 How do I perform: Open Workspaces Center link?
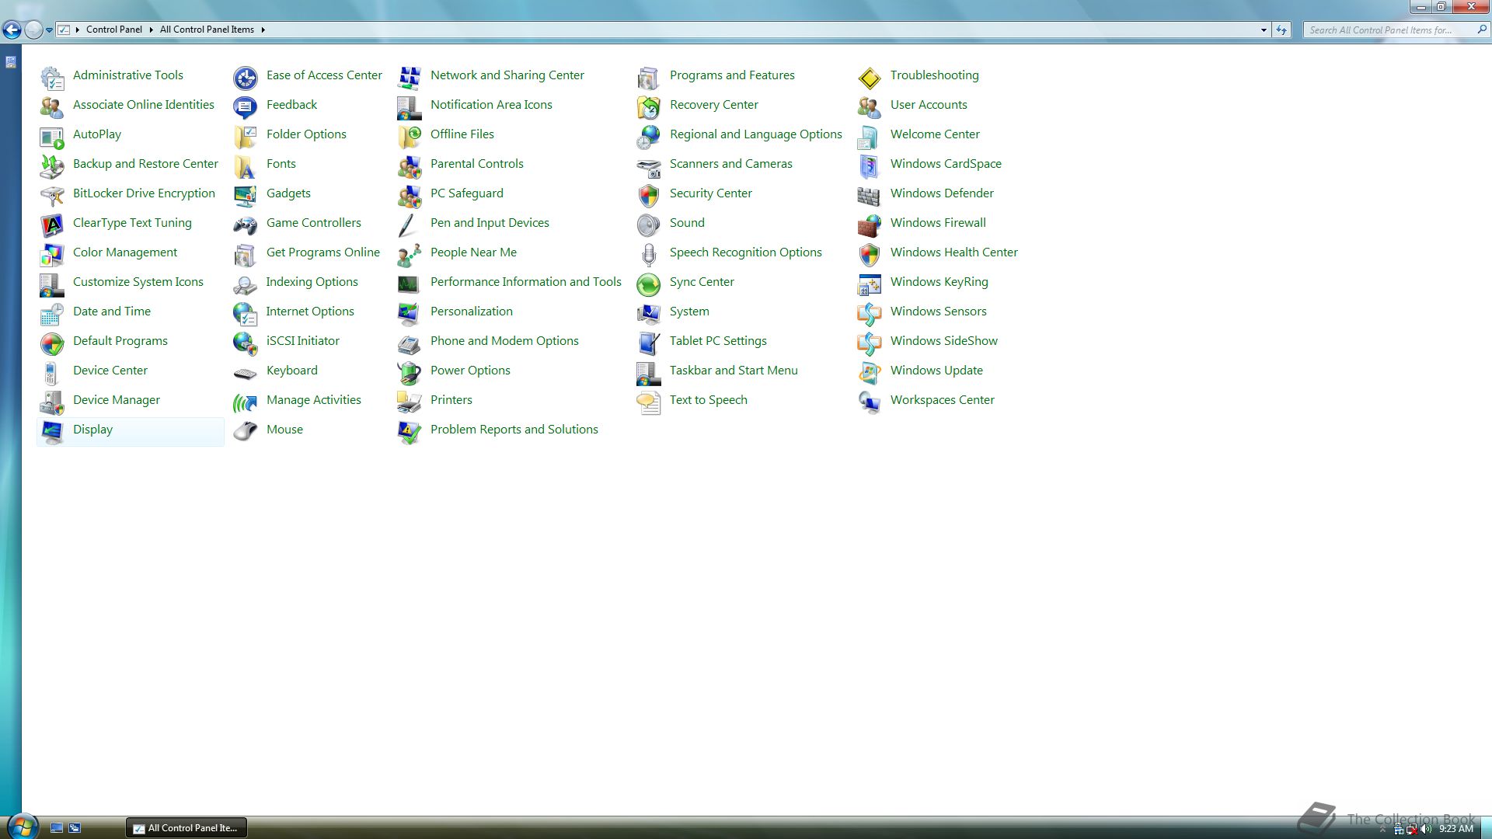(943, 400)
